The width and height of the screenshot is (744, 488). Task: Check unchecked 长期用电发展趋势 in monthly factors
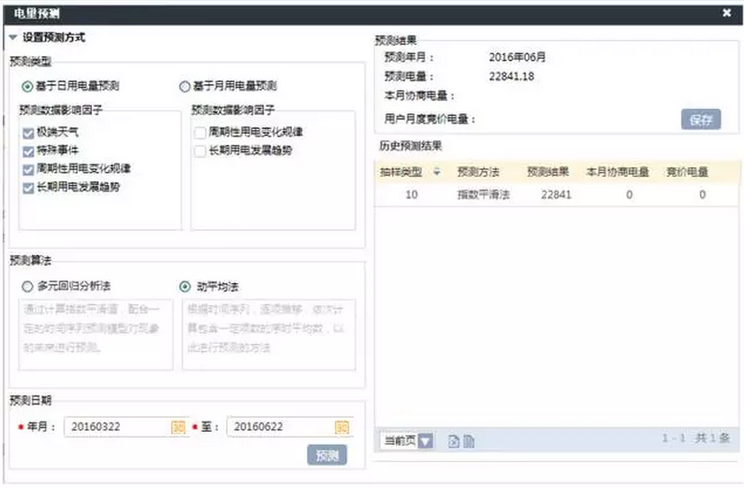click(x=200, y=151)
